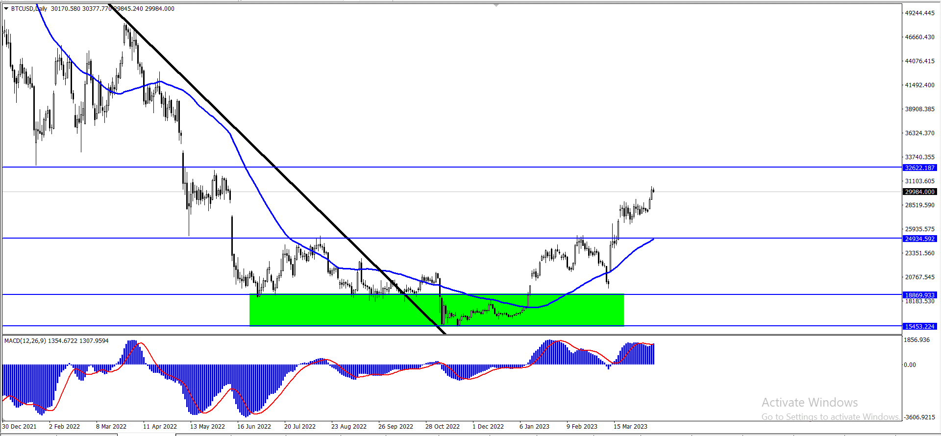The width and height of the screenshot is (941, 436).
Task: Click the 33740.355 price scale value
Action: (x=919, y=157)
